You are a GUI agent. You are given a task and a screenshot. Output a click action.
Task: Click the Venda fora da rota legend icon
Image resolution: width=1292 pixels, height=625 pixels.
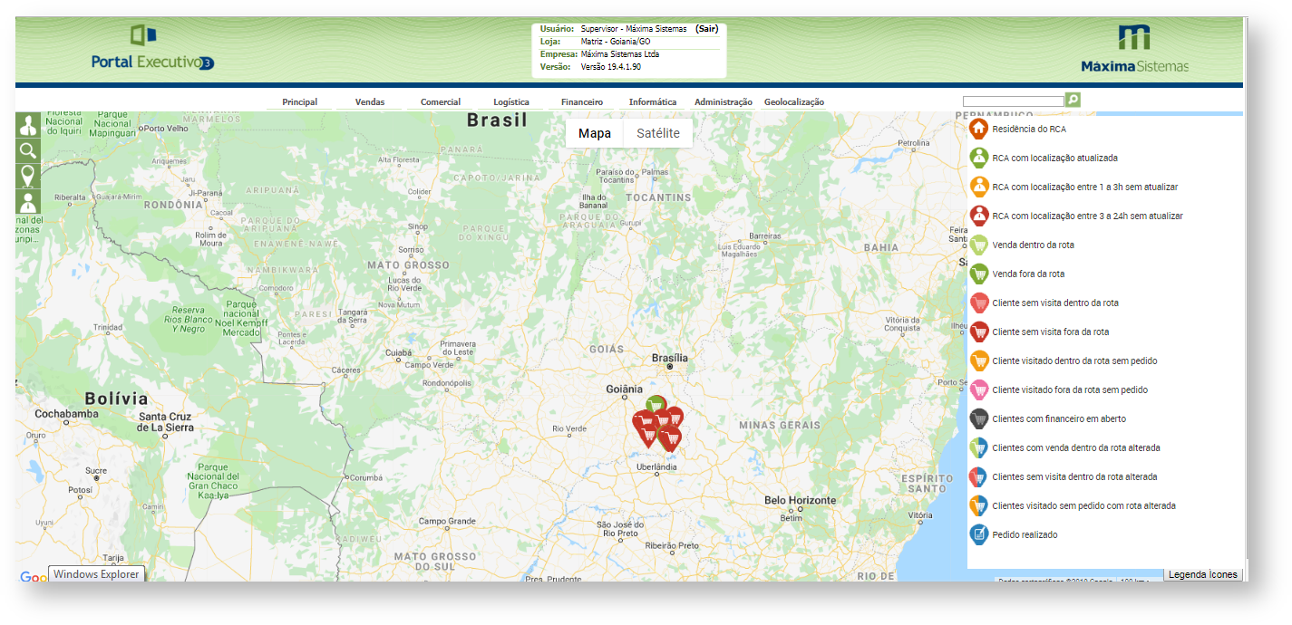click(978, 274)
